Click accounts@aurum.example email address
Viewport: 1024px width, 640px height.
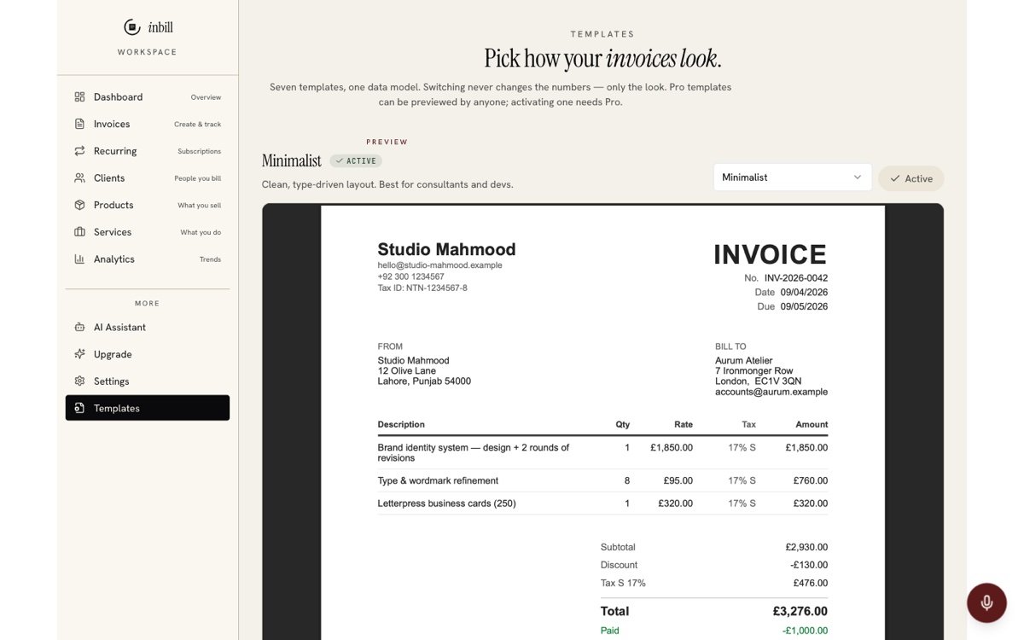(771, 392)
